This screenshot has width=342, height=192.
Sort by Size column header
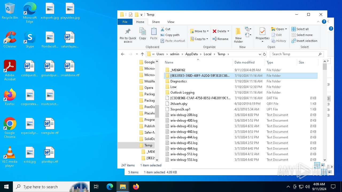pyautogui.click(x=308, y=62)
